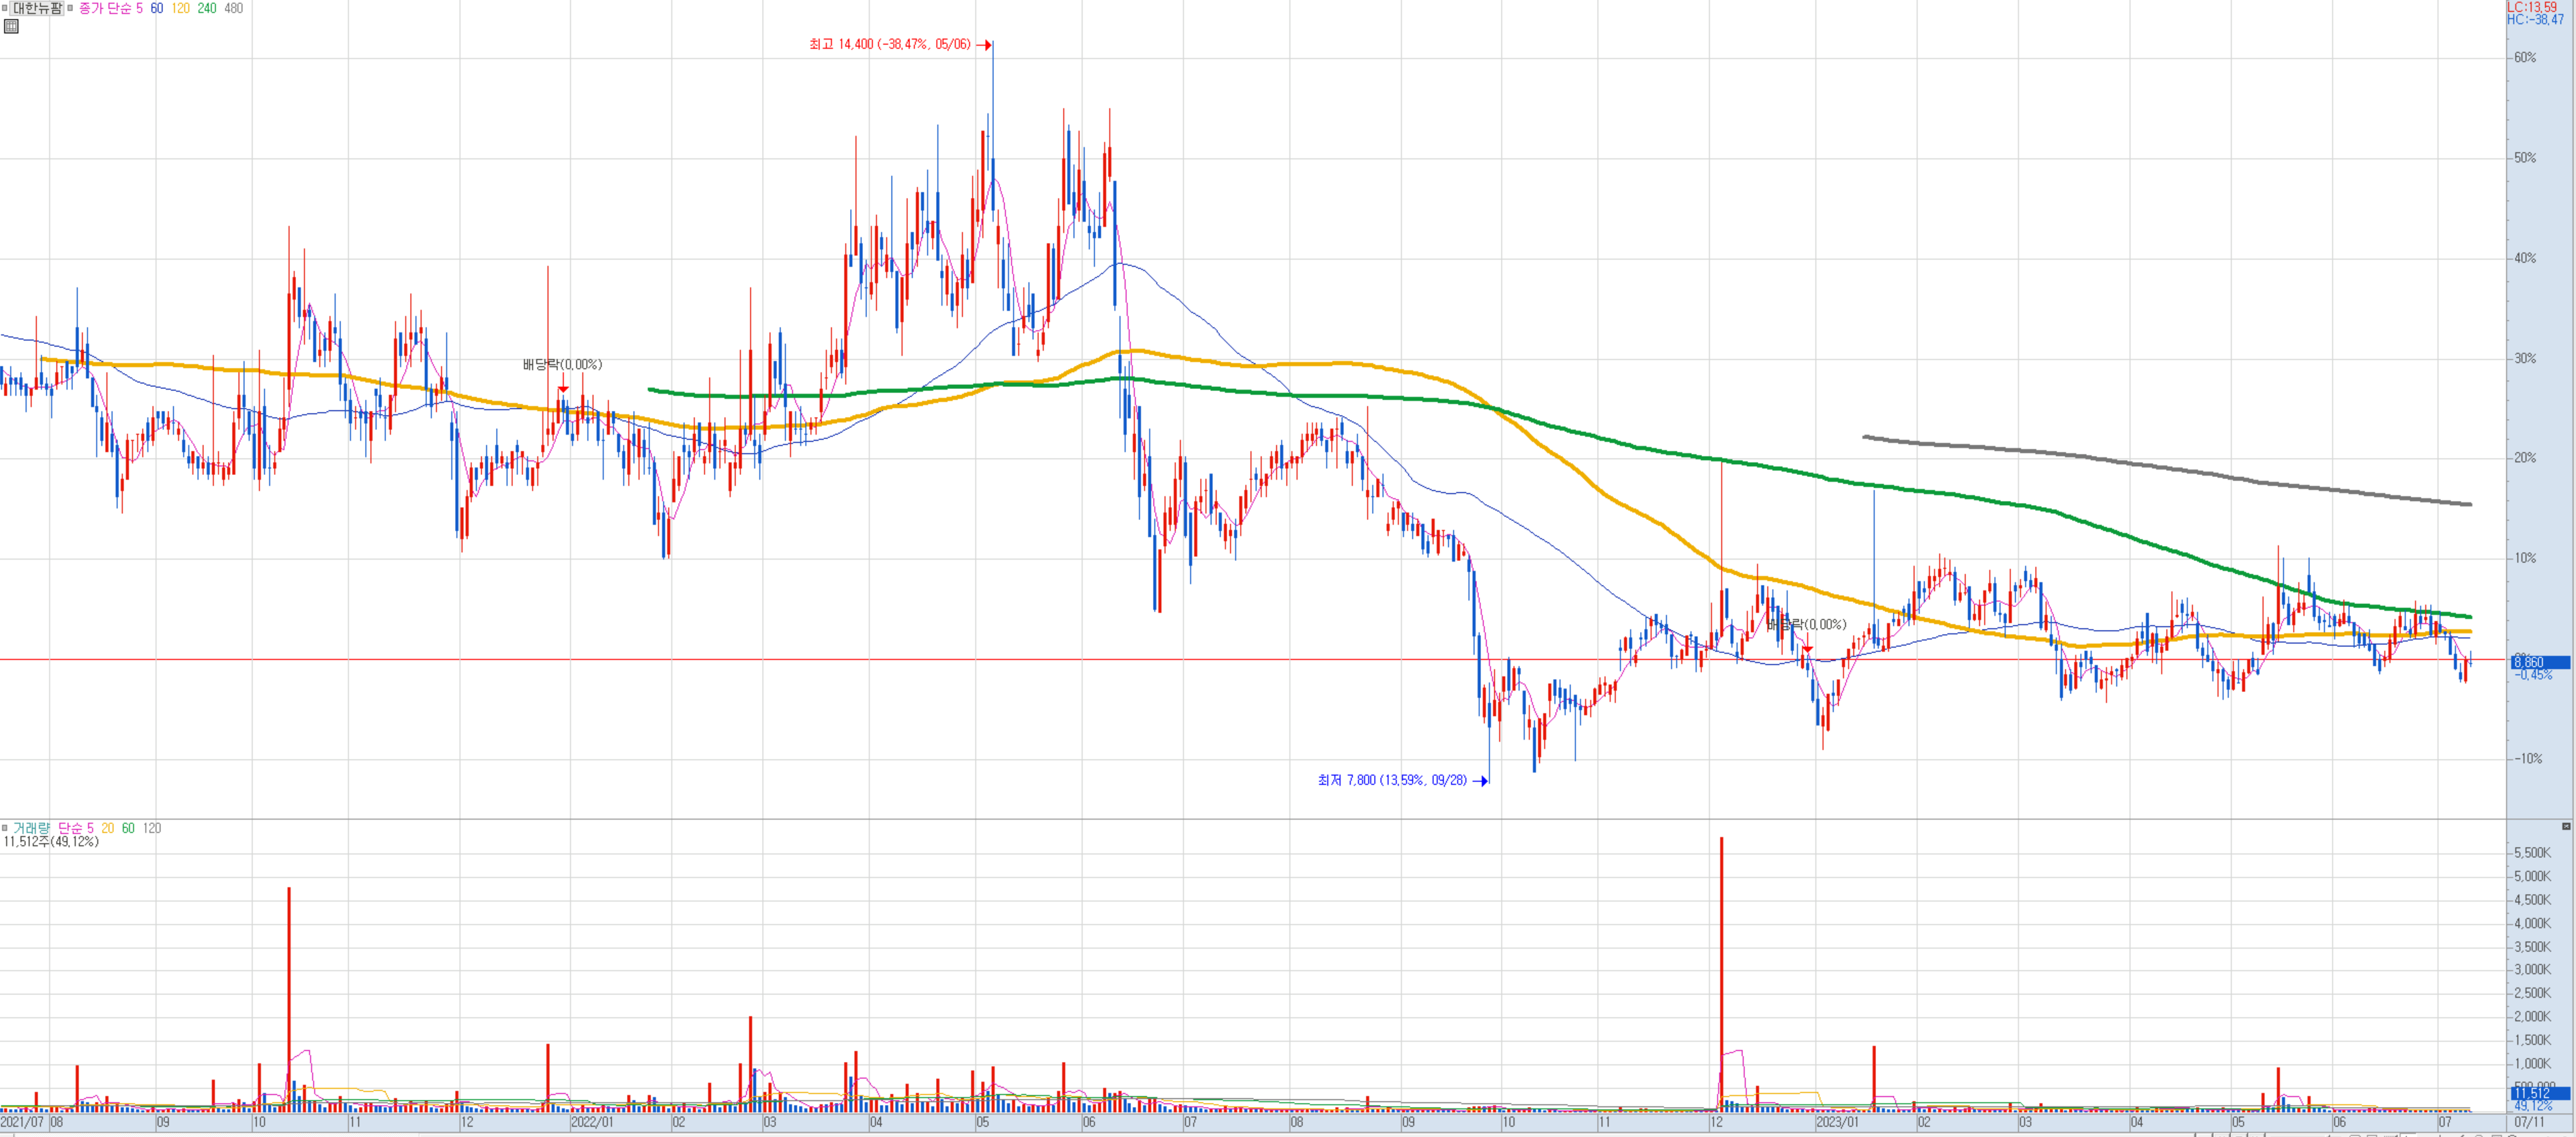Screen dimensions: 2576x1137
Task: Click the 07/11 date on time axis
Action: [2529, 1122]
